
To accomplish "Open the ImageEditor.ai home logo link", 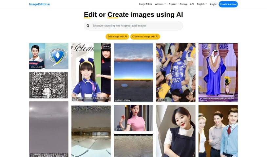I will (x=39, y=4).
